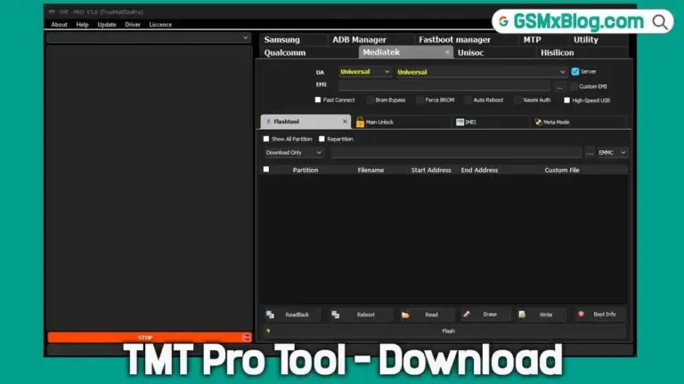Close the Mediatek tab

pyautogui.click(x=447, y=52)
